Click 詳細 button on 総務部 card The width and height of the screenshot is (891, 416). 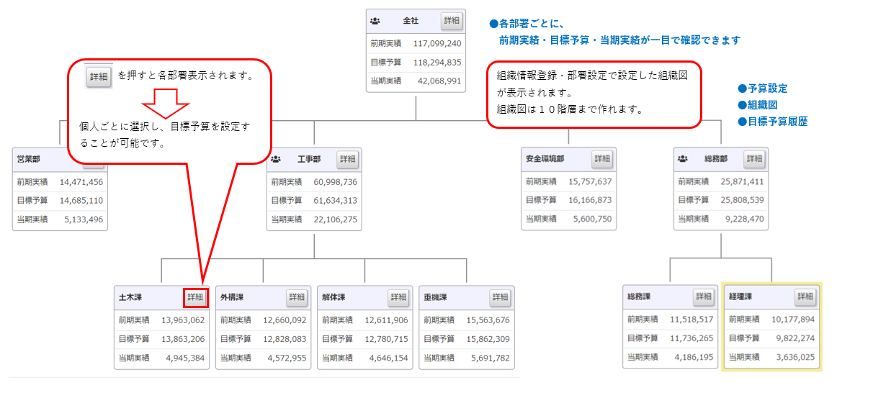(x=754, y=159)
